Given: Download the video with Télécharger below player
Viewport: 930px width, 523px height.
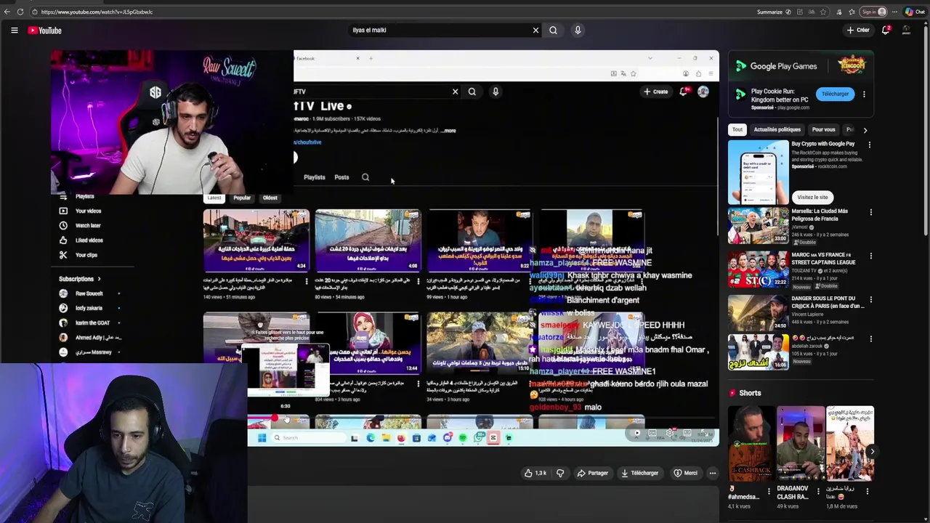Looking at the screenshot, I should click(639, 473).
